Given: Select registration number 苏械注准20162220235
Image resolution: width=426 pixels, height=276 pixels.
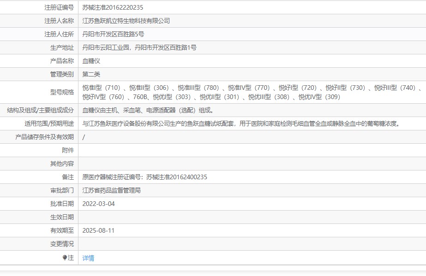Looking at the screenshot, I should pyautogui.click(x=113, y=7).
